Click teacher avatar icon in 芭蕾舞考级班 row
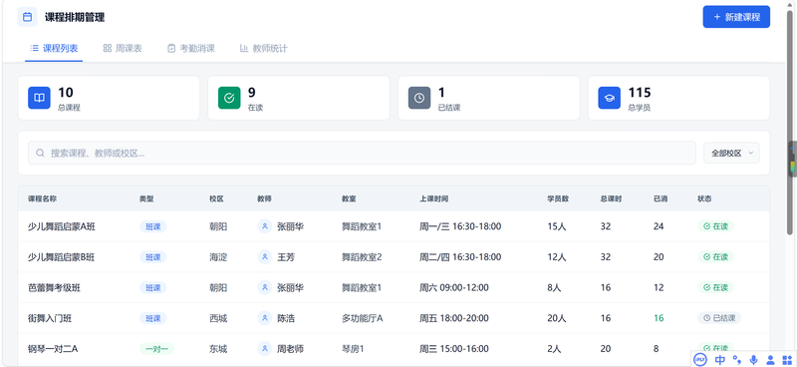The height and width of the screenshot is (367, 797). coord(264,287)
